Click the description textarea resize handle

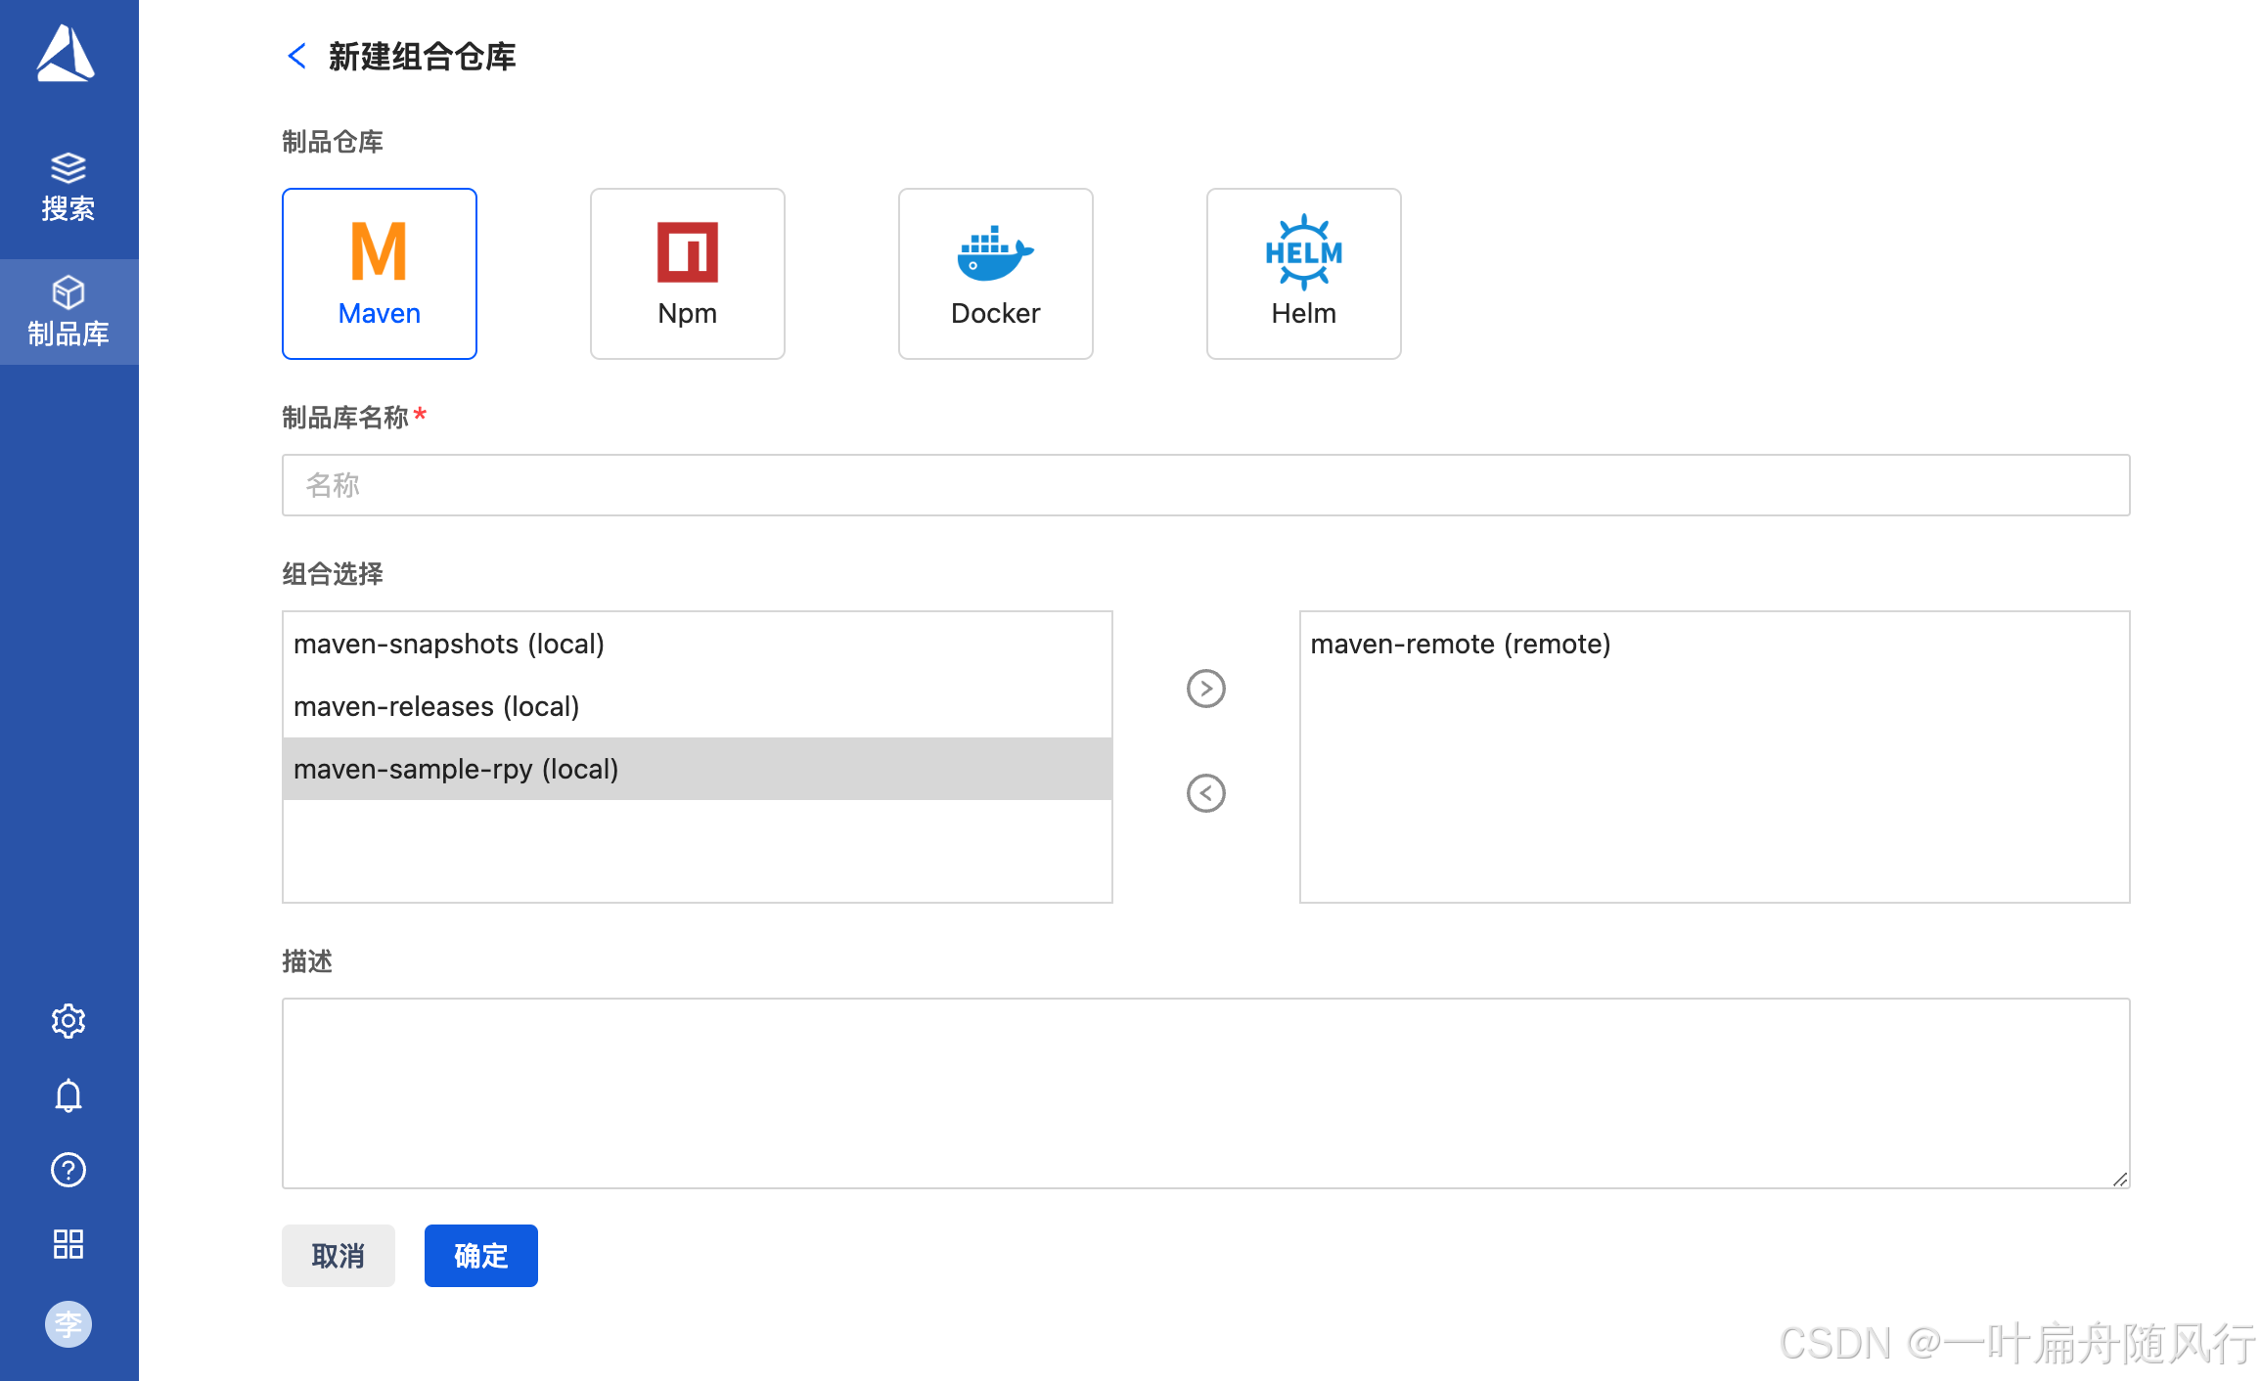(x=2119, y=1179)
